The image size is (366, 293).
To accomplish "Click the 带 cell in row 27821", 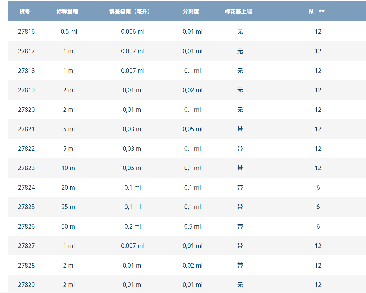I will pyautogui.click(x=240, y=129).
